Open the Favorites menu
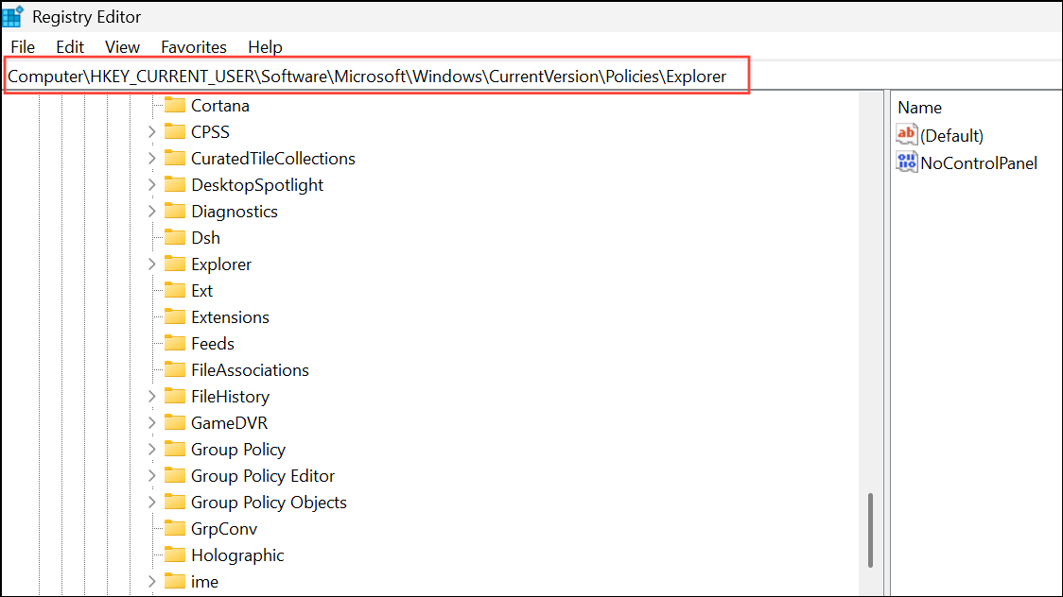 coord(194,46)
